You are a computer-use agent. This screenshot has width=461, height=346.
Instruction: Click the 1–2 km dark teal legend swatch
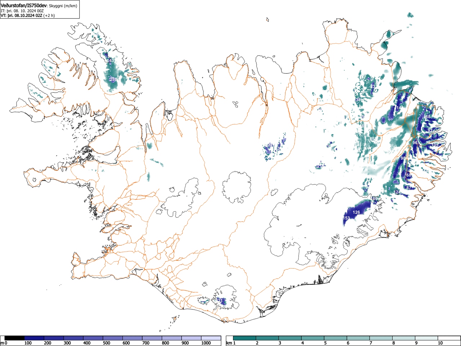tap(245, 338)
